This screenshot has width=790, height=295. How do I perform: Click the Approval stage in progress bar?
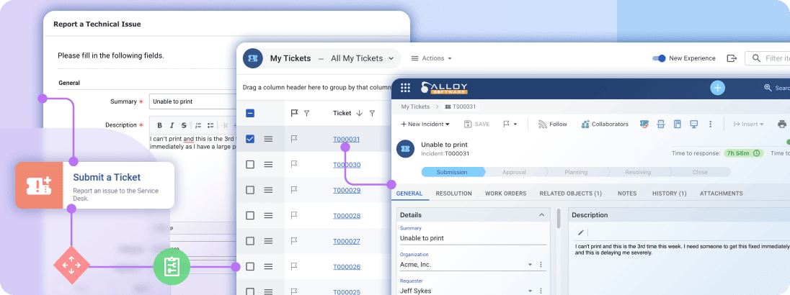pos(514,172)
